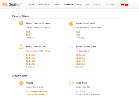Image resolution: width=139 pixels, height=100 pixels.
Task: Download Terminal client 3.0.3 32bit
Action: pyautogui.click(x=80, y=58)
